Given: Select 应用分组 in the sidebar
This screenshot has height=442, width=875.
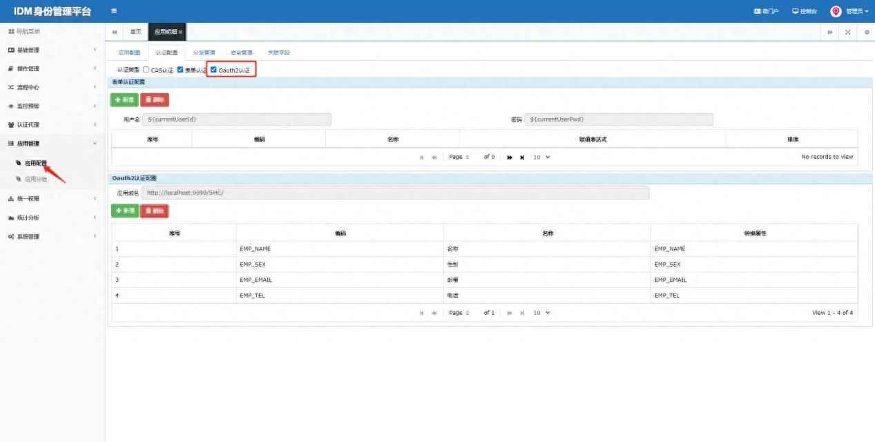Looking at the screenshot, I should (36, 179).
